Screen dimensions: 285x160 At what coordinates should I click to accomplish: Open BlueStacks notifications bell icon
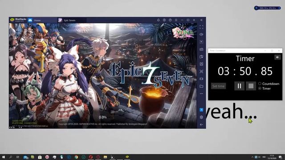(159, 20)
